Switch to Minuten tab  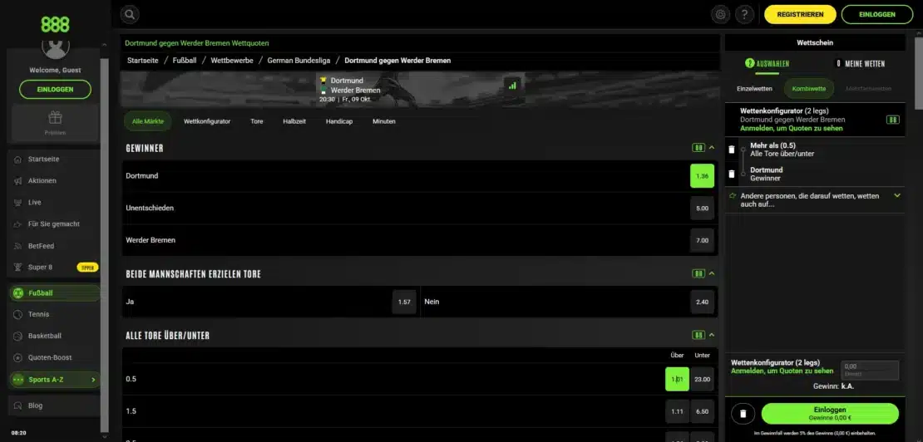(x=384, y=121)
